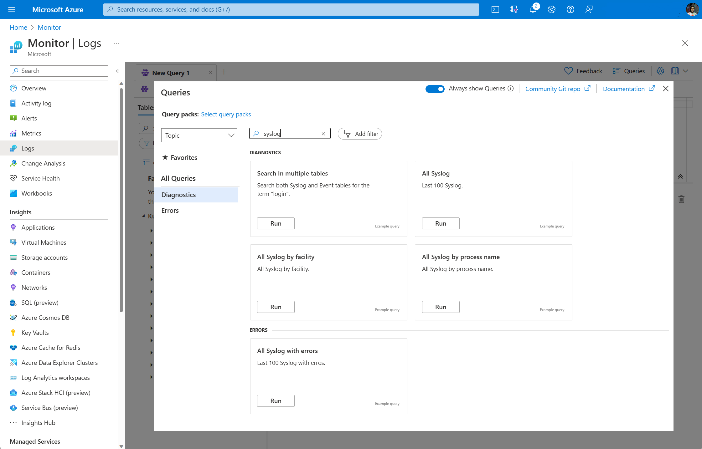Screen dimensions: 702x449
Task: Open Community Git repo link
Action: tap(557, 89)
